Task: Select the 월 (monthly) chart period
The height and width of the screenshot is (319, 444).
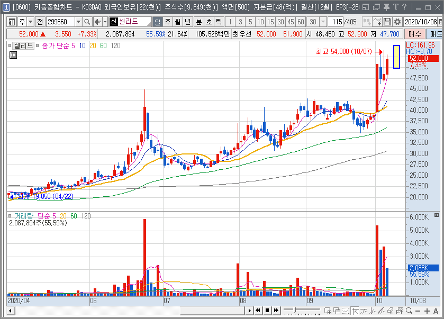Action: click(x=177, y=22)
